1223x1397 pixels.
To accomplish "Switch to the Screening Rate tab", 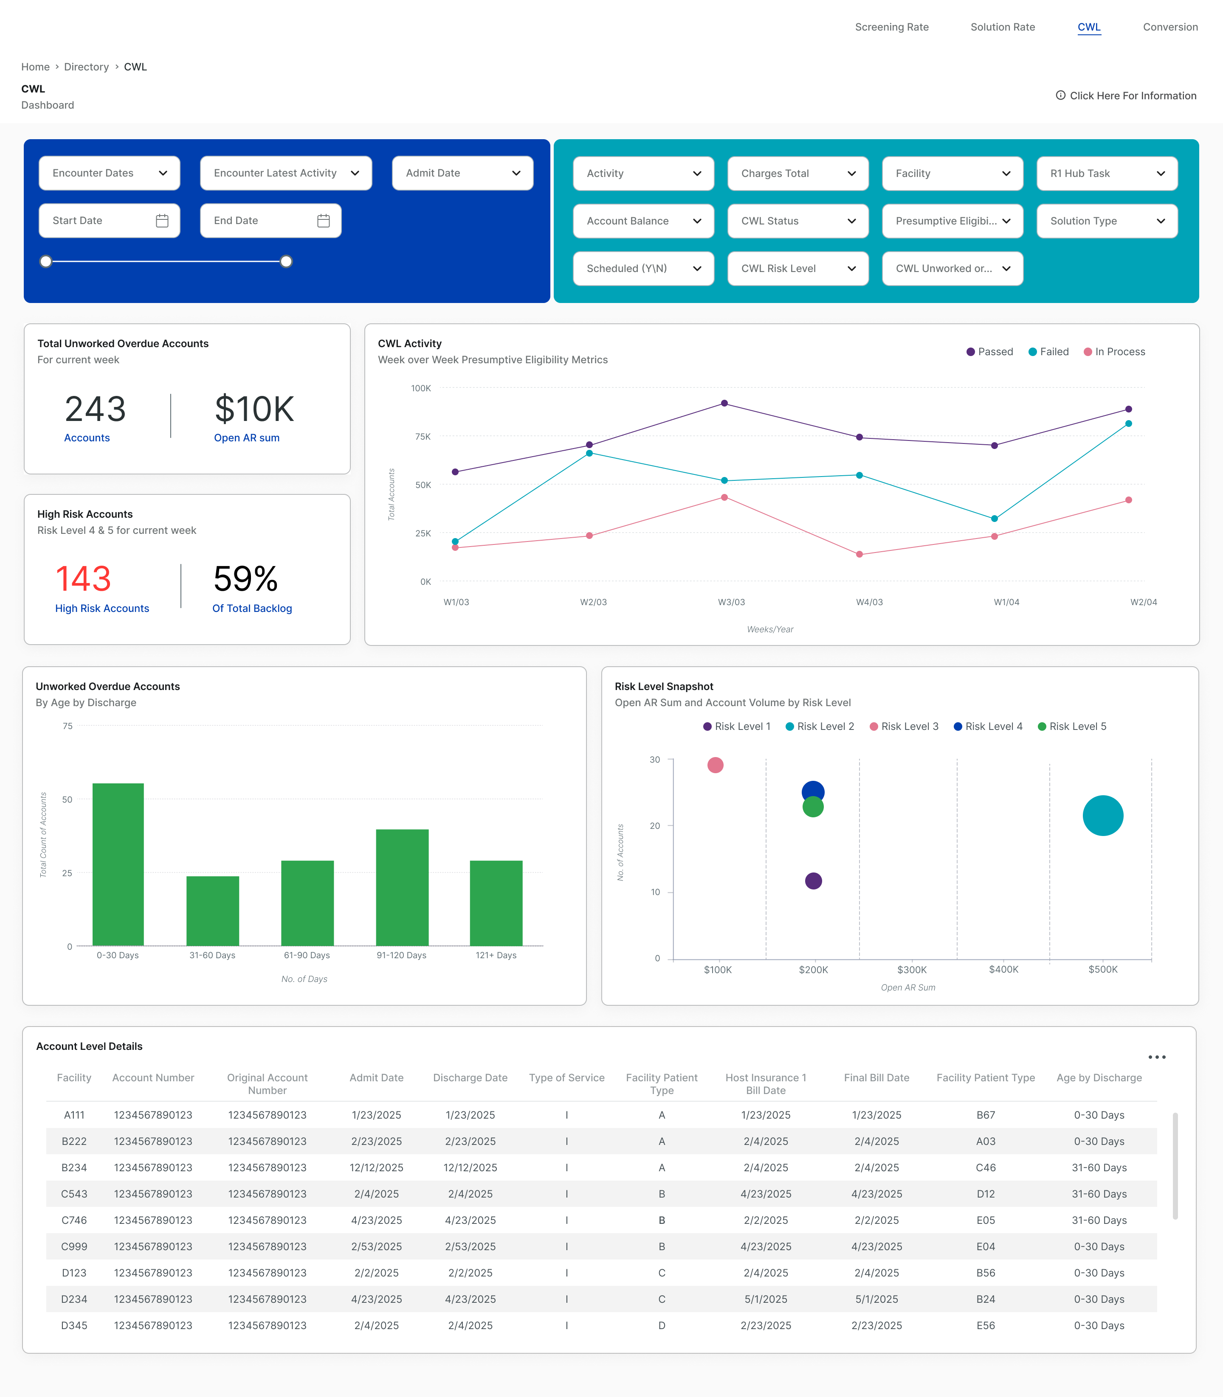I will pos(891,27).
